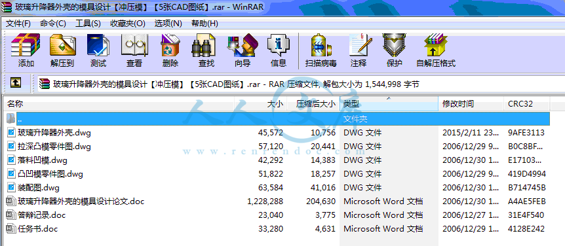Open the 收藏夹(O) menu
This screenshot has width=565, height=246.
point(128,24)
